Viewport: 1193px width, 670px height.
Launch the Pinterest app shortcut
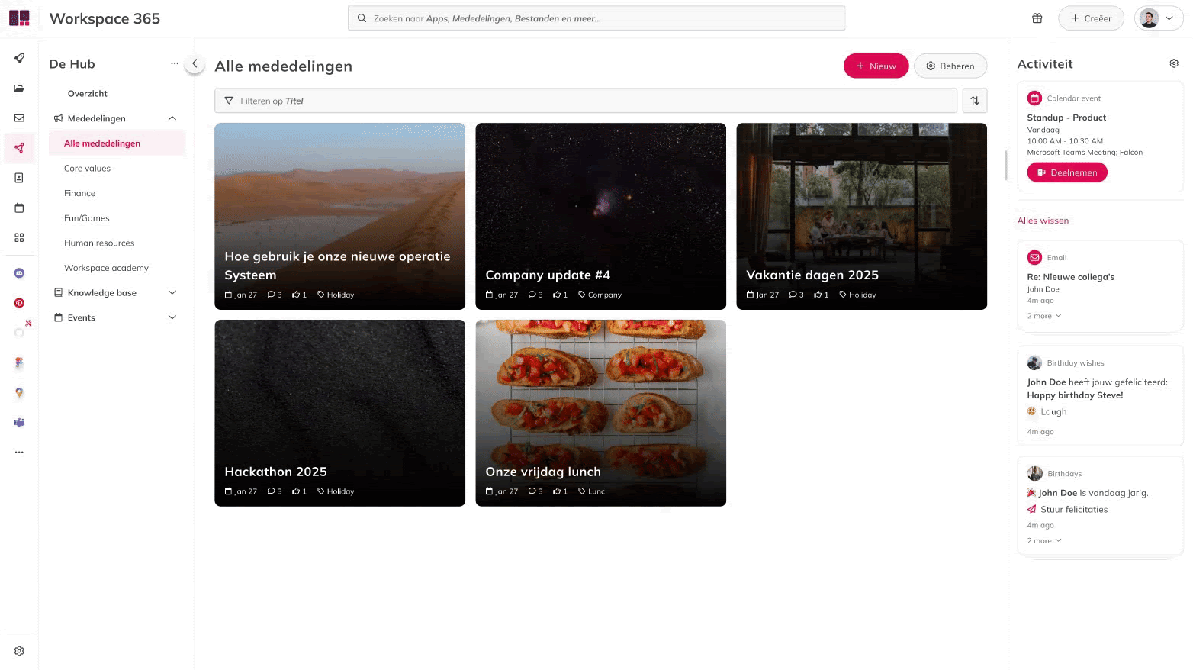point(19,303)
